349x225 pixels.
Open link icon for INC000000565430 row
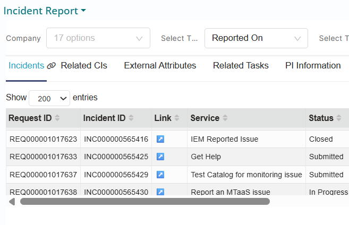click(160, 192)
